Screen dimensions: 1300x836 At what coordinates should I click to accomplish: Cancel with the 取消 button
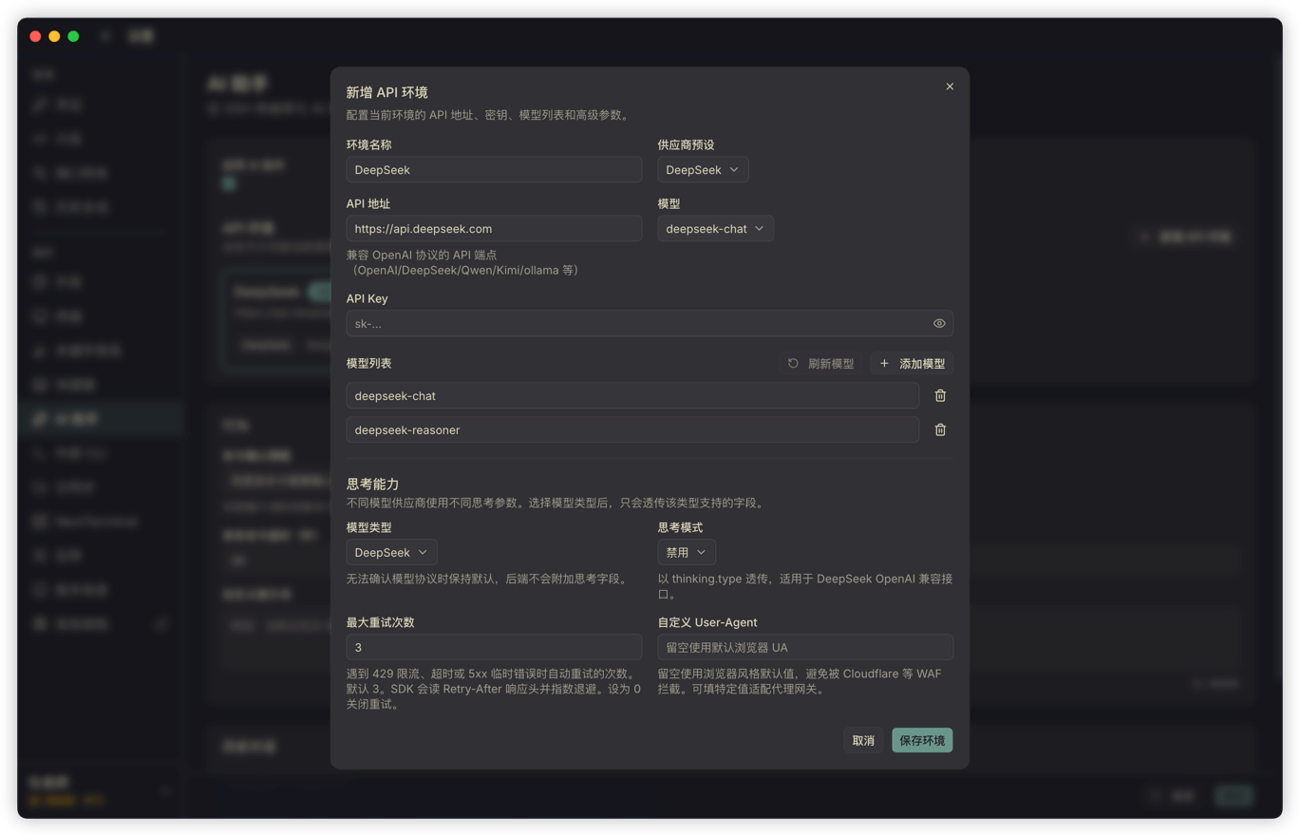pyautogui.click(x=863, y=741)
